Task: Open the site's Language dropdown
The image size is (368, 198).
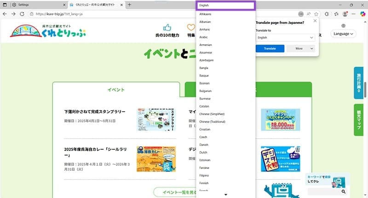Action: (x=344, y=34)
